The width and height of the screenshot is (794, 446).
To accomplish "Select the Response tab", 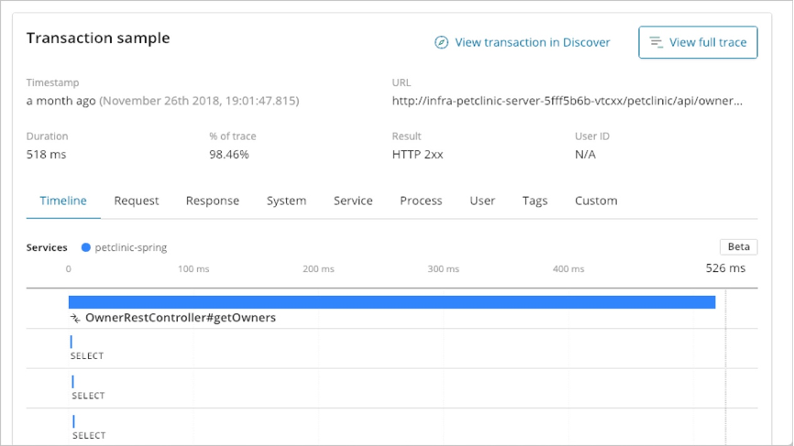I will click(213, 201).
